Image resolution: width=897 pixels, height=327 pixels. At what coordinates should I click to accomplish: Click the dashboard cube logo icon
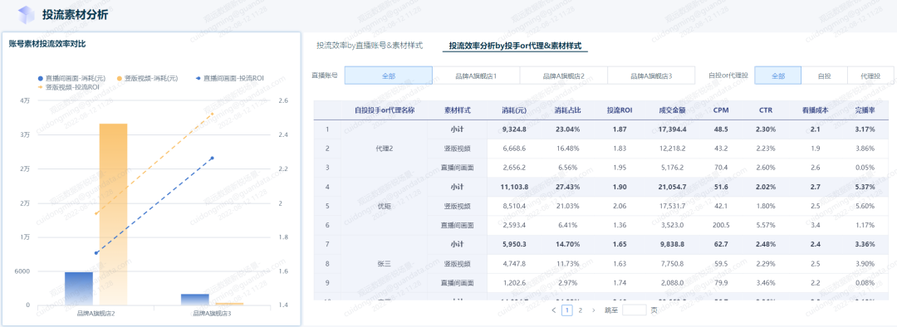coord(27,15)
